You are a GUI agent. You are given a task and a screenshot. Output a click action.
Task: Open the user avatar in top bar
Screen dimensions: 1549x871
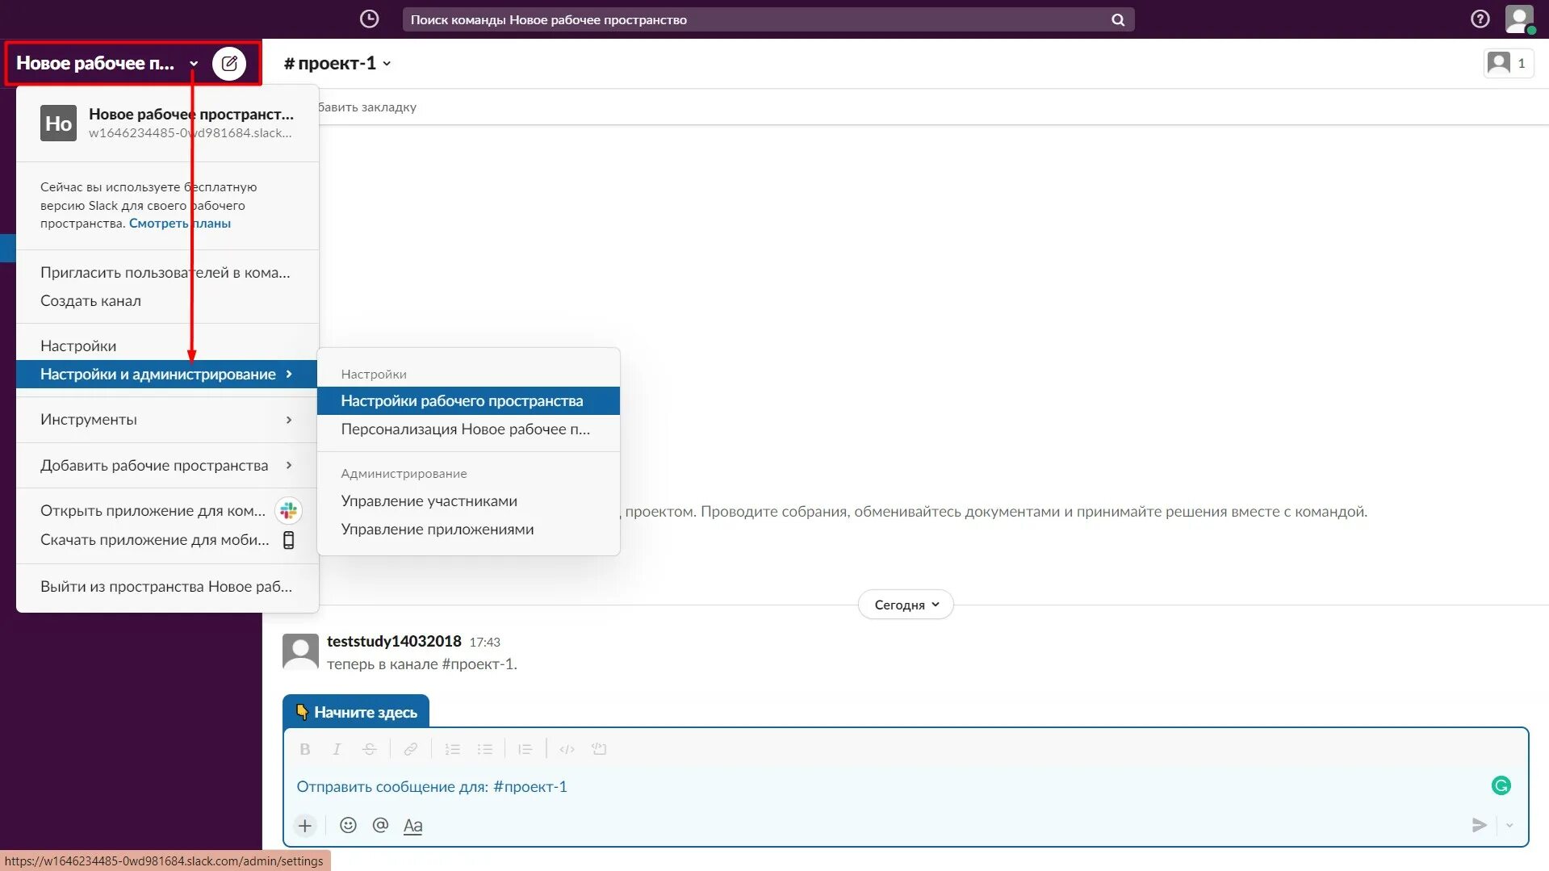pyautogui.click(x=1519, y=19)
